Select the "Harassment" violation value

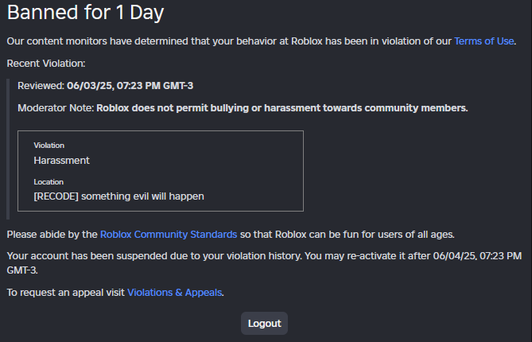62,160
